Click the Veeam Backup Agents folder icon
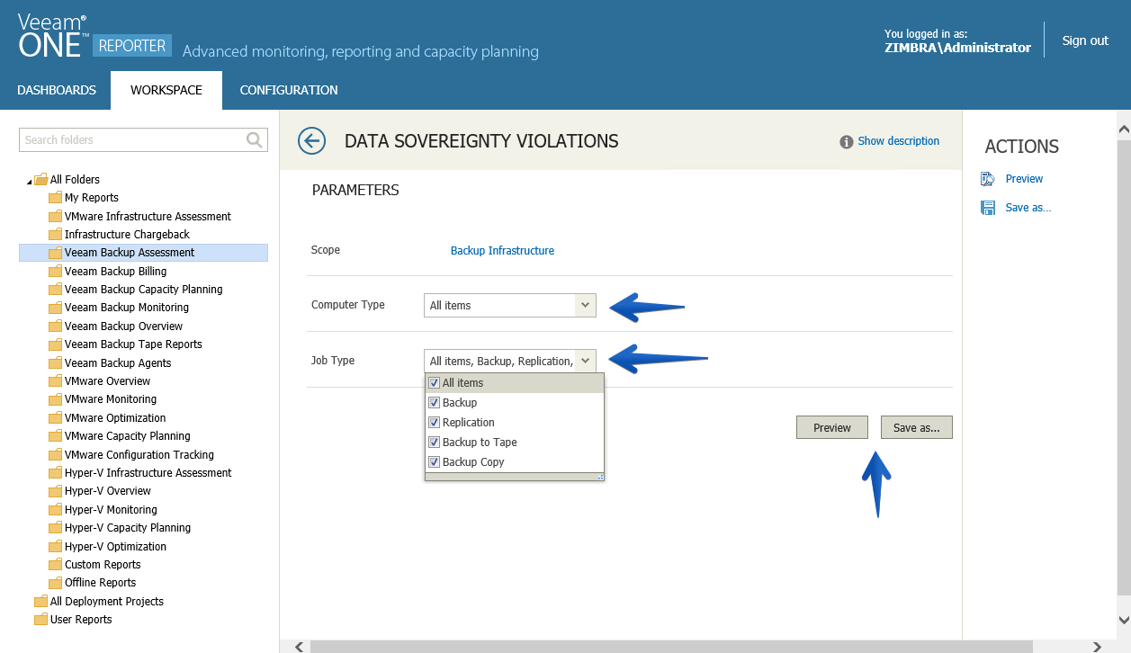Viewport: 1131px width, 653px height. 56,362
